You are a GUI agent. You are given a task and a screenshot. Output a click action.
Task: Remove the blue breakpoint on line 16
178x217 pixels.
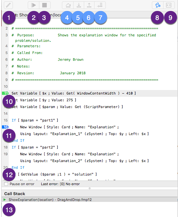[5, 127]
